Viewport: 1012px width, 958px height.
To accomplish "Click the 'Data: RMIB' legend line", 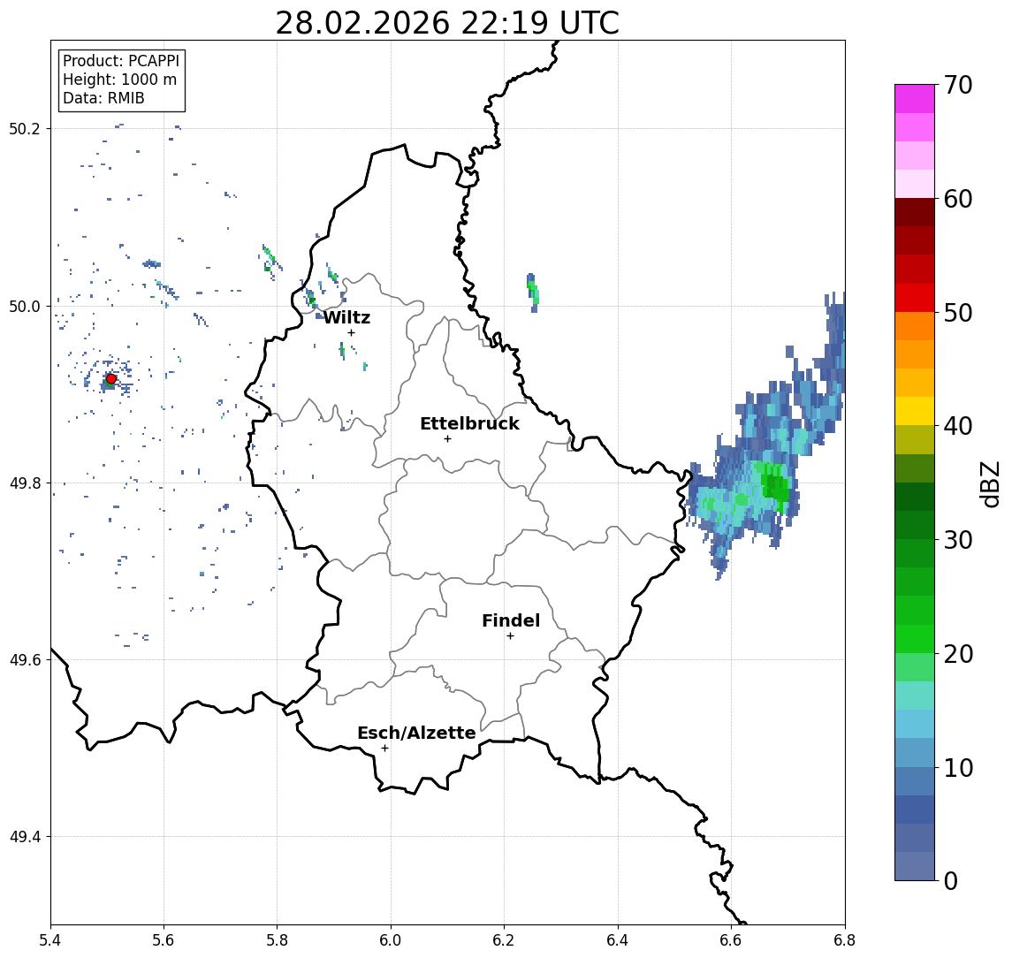I will pyautogui.click(x=103, y=98).
